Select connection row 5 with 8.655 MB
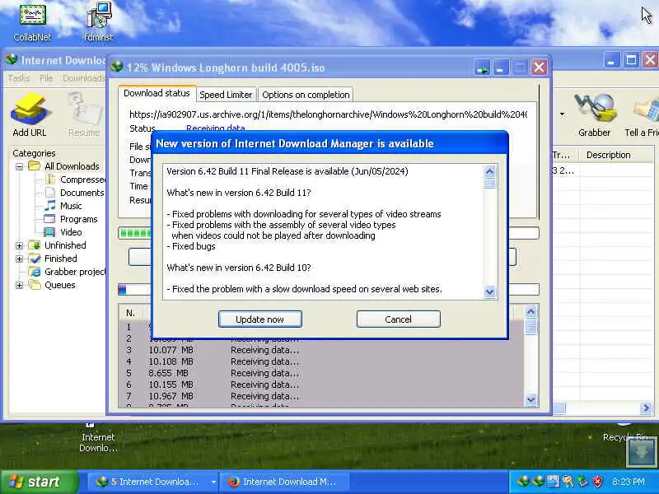The width and height of the screenshot is (659, 494). pos(321,373)
